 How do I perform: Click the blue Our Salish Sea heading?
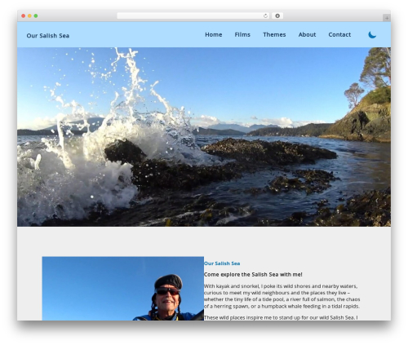click(x=222, y=263)
